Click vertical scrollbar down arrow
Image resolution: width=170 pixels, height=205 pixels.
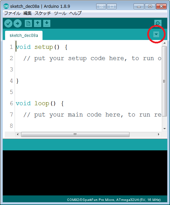pos(165,129)
